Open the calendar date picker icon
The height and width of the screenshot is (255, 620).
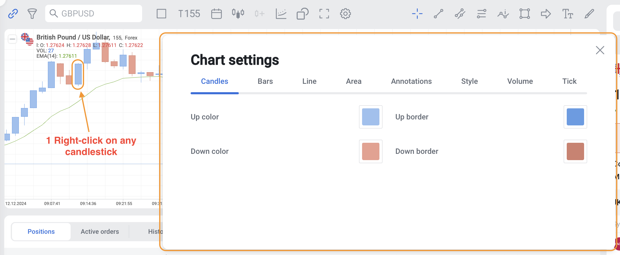point(216,13)
